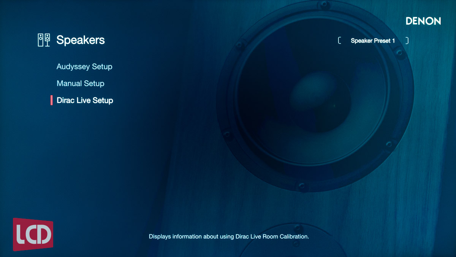Select the Manual Setup menu item

pos(80,83)
